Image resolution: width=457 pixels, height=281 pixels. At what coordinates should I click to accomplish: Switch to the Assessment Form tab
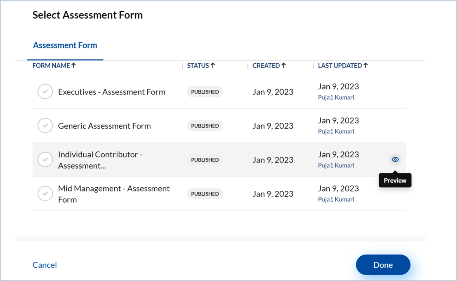click(x=65, y=45)
